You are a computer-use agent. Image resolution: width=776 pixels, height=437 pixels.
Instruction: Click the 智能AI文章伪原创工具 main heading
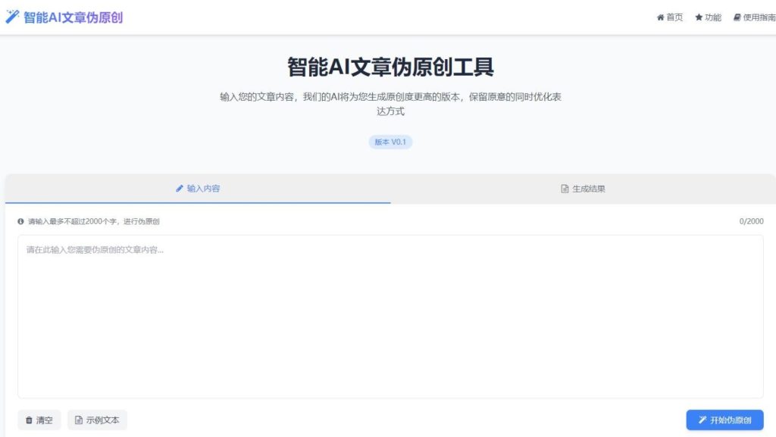coord(390,67)
